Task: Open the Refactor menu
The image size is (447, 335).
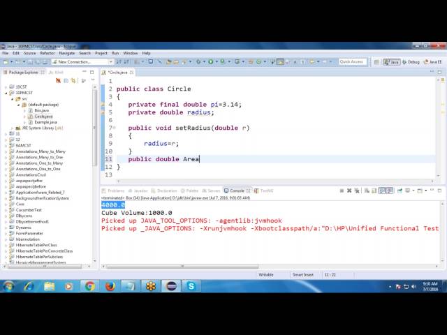Action: click(47, 53)
